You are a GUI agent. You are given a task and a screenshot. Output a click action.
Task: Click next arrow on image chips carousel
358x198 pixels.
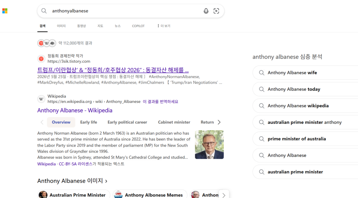224,195
